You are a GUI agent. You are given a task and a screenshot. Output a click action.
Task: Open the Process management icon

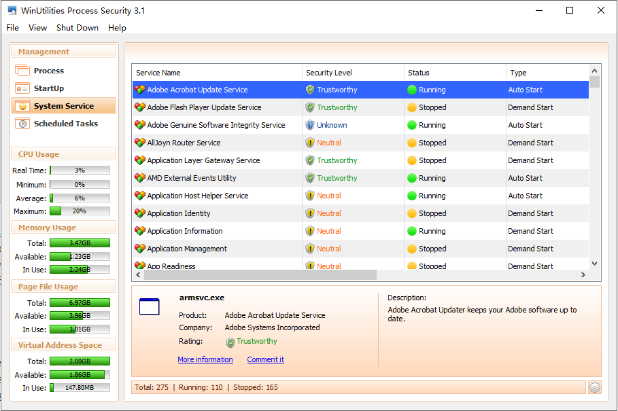[x=22, y=71]
